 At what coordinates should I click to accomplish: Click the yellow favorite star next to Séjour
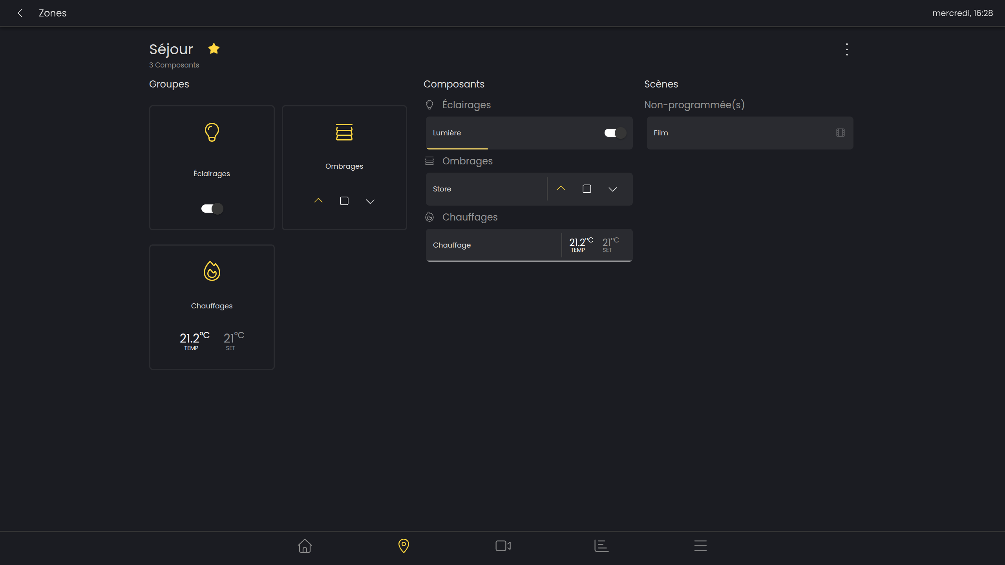click(214, 49)
